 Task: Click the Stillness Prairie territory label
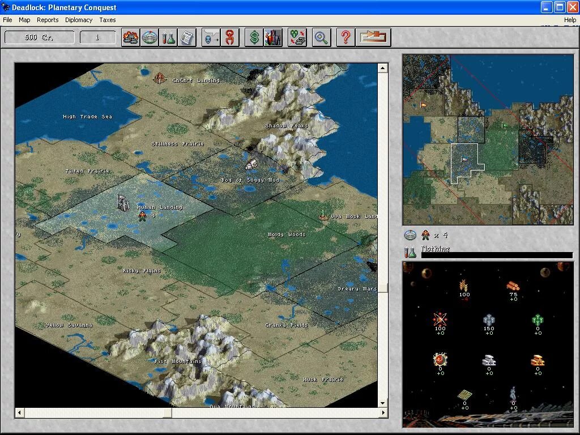pyautogui.click(x=177, y=144)
